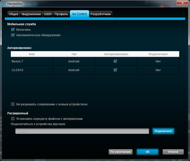This screenshot has height=161, width=190.
Task: Go to the Профиль tab
Action: tap(61, 14)
